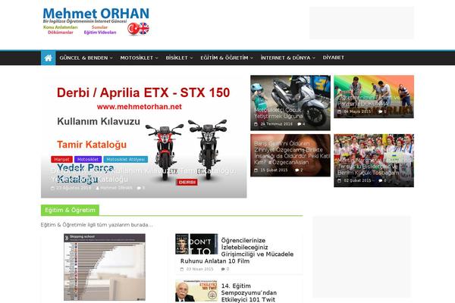Open the GÜNCEL & BENDEN menu label
The height and width of the screenshot is (303, 455).
click(83, 58)
